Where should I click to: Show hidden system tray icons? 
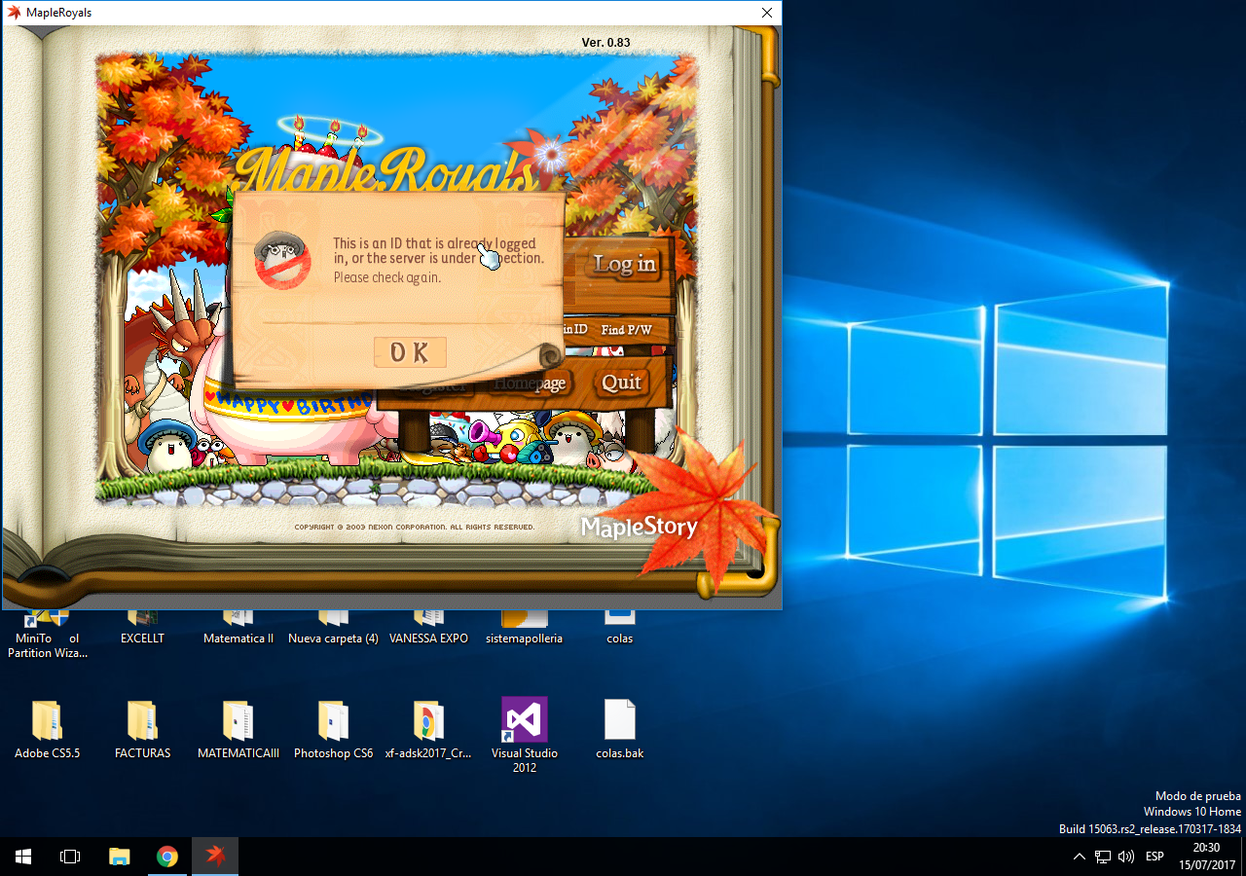[x=1079, y=857]
